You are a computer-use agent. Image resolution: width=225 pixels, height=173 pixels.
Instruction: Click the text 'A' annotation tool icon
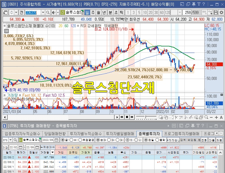coord(221,117)
